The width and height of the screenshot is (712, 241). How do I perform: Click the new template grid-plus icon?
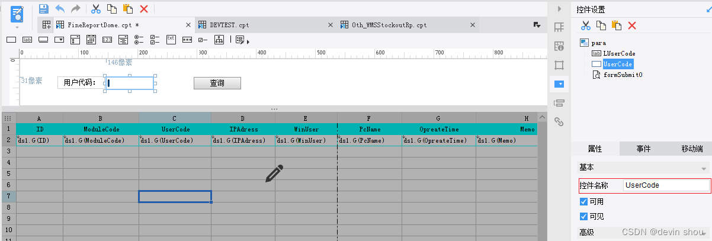coord(46,25)
